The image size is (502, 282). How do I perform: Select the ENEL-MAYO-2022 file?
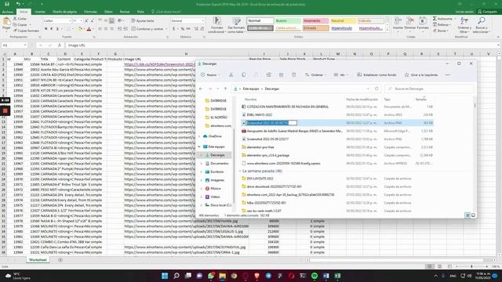coord(260,115)
